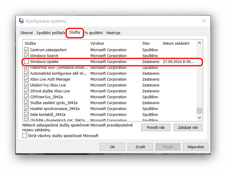This screenshot has height=170, width=226.
Task: Select the Centrum zabezpečení service name
Action: 48,50
